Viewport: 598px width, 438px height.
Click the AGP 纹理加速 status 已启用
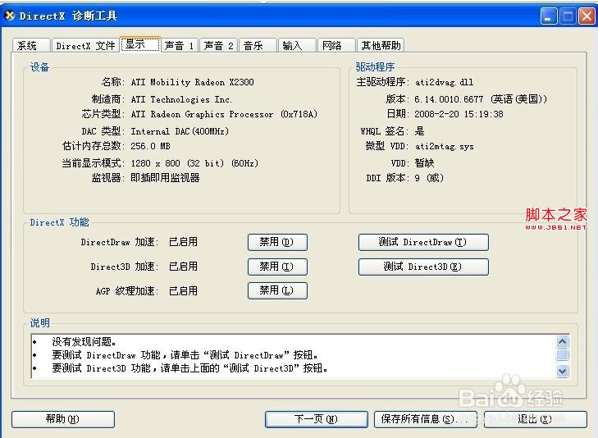point(183,291)
